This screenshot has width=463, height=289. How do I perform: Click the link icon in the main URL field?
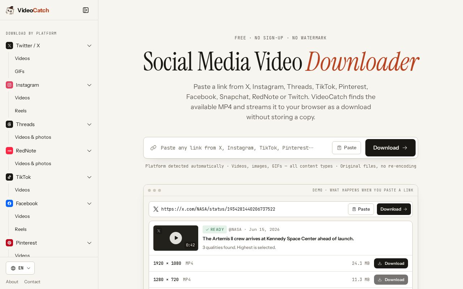153,148
